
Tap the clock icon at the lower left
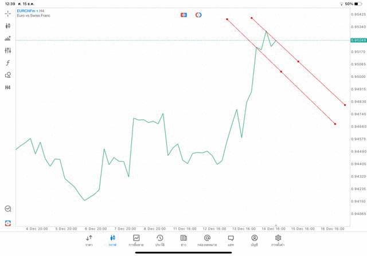click(8, 209)
